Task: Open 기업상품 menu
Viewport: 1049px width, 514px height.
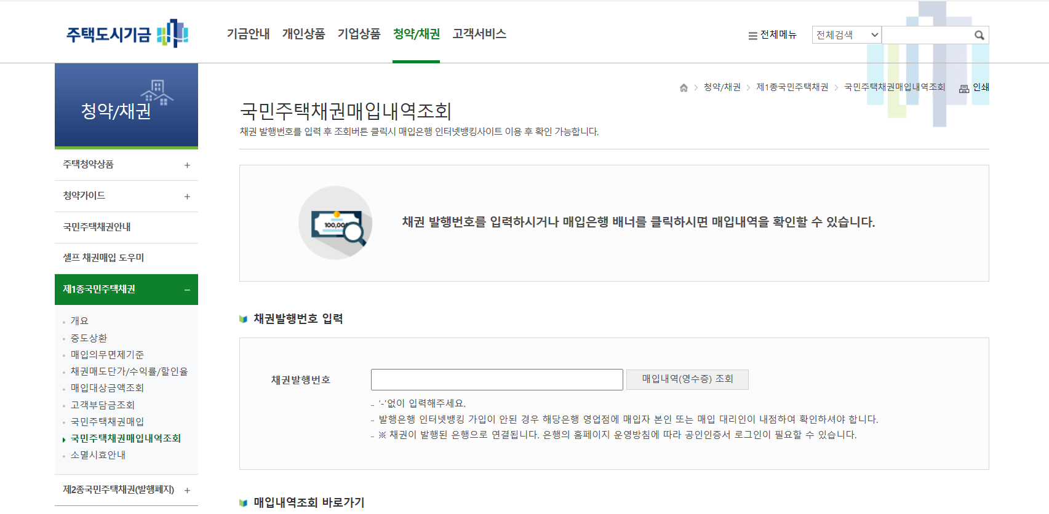Action: click(x=359, y=34)
